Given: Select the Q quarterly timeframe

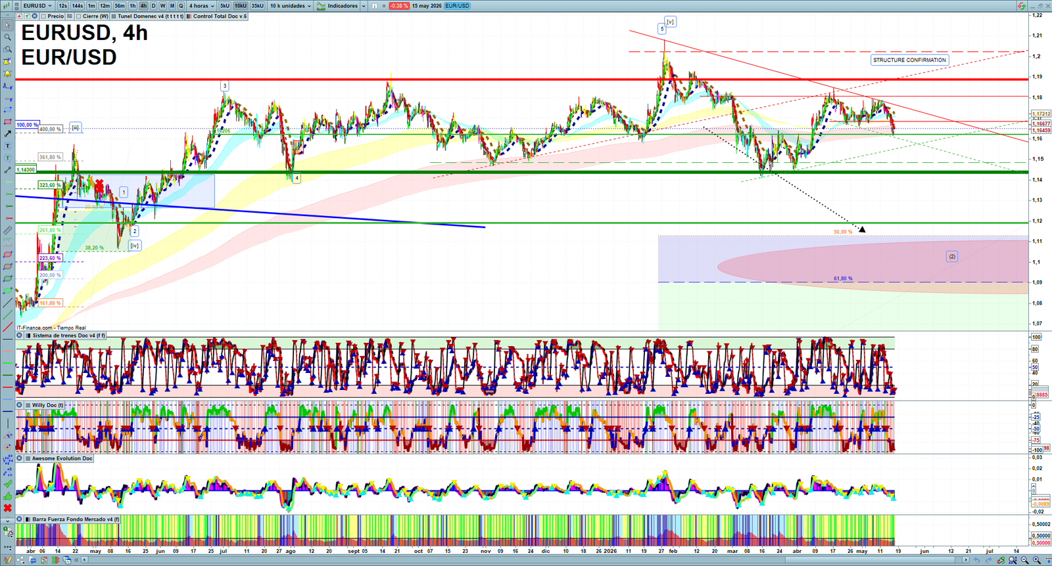Looking at the screenshot, I should click(x=181, y=6).
